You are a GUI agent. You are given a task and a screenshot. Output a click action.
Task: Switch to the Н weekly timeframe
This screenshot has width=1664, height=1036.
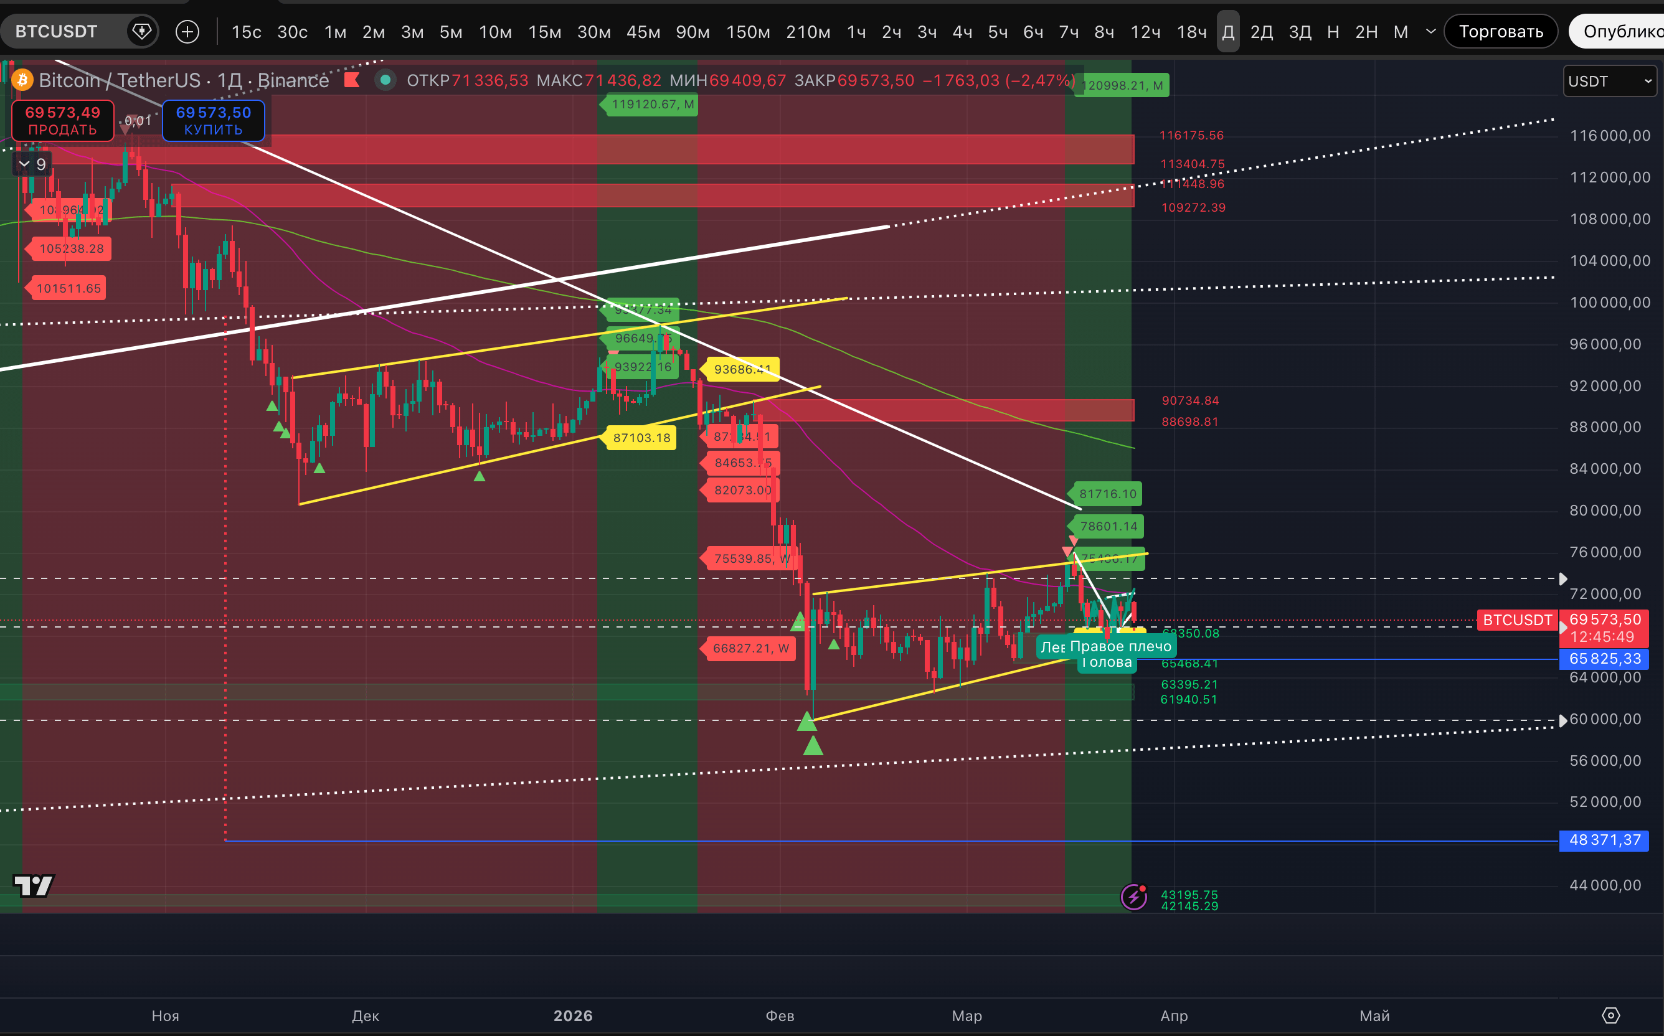point(1332,32)
